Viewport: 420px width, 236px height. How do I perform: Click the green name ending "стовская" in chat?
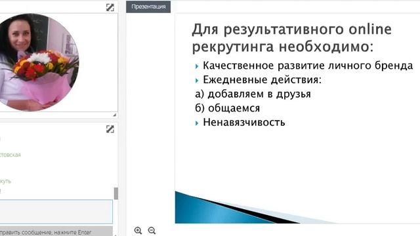[x=10, y=155]
